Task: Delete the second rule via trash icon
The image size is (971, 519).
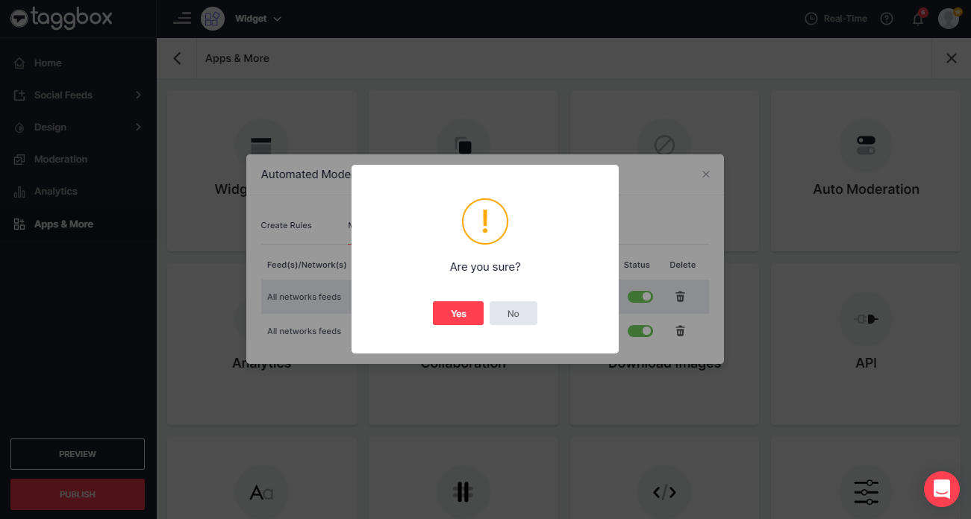Action: (x=680, y=331)
